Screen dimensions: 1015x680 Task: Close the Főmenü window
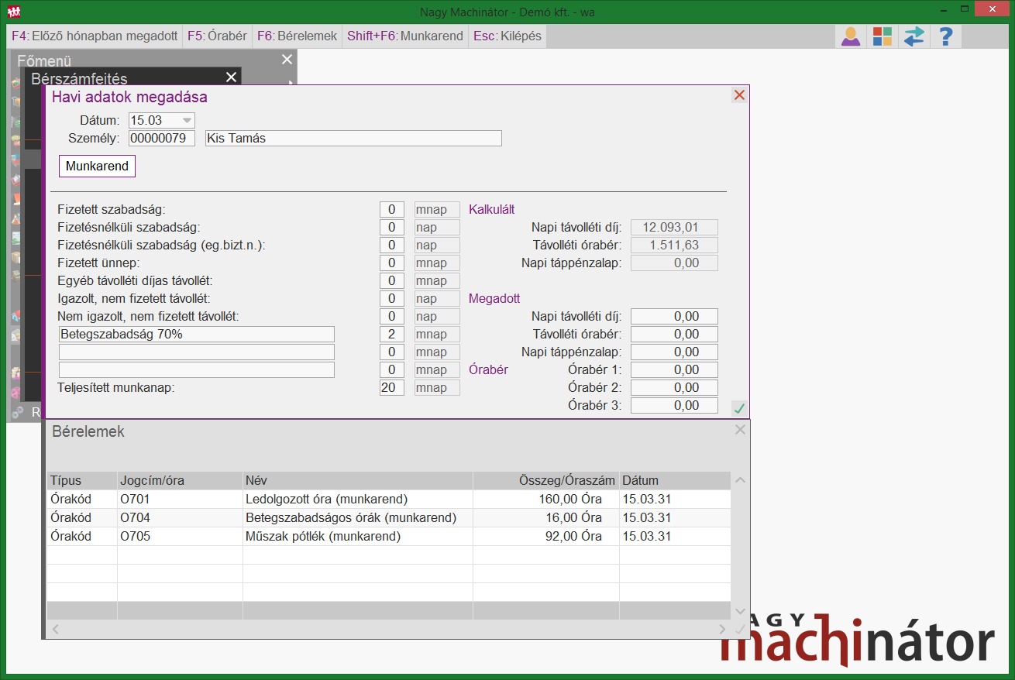tap(287, 60)
